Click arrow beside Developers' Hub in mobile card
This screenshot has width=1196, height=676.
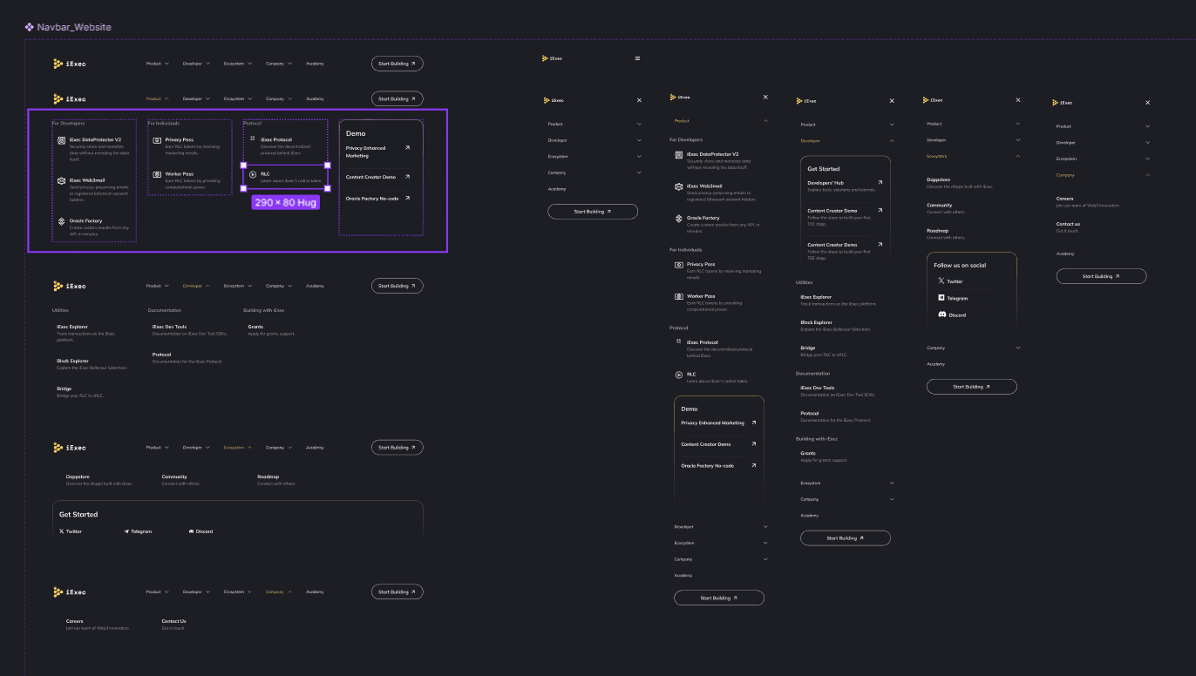(x=880, y=183)
